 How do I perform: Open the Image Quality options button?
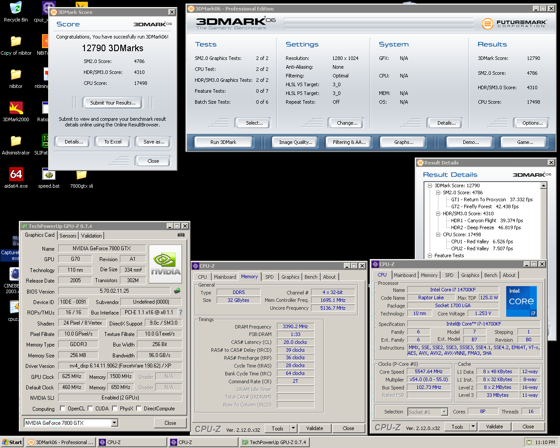tap(296, 142)
